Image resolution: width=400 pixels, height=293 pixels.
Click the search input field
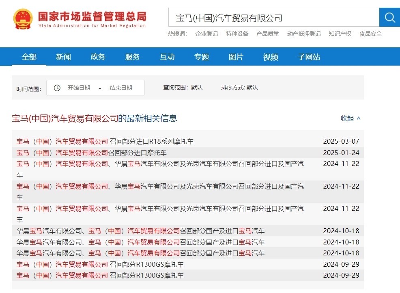274,17
